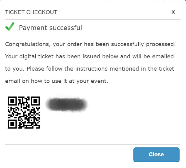This screenshot has width=186, height=168.
Task: Click the TICKET CHECKOUT title
Action: 31,12
